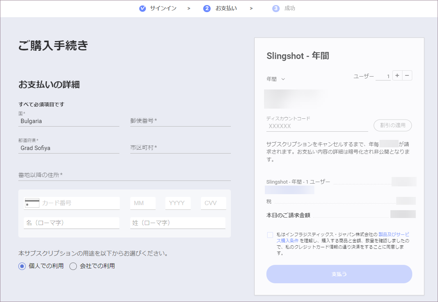Click the Slingshot - 年間 - 1 ユーザー line item
Viewport: 438px width, 302px height.
[298, 182]
